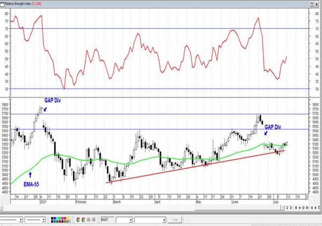Open the line style dropdown in bottom toolbar
This screenshot has width=322, height=226.
[x=11, y=220]
